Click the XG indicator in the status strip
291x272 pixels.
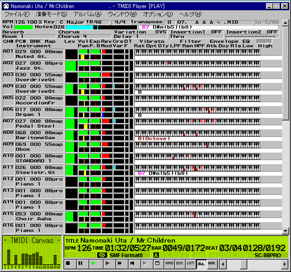(x=70, y=256)
